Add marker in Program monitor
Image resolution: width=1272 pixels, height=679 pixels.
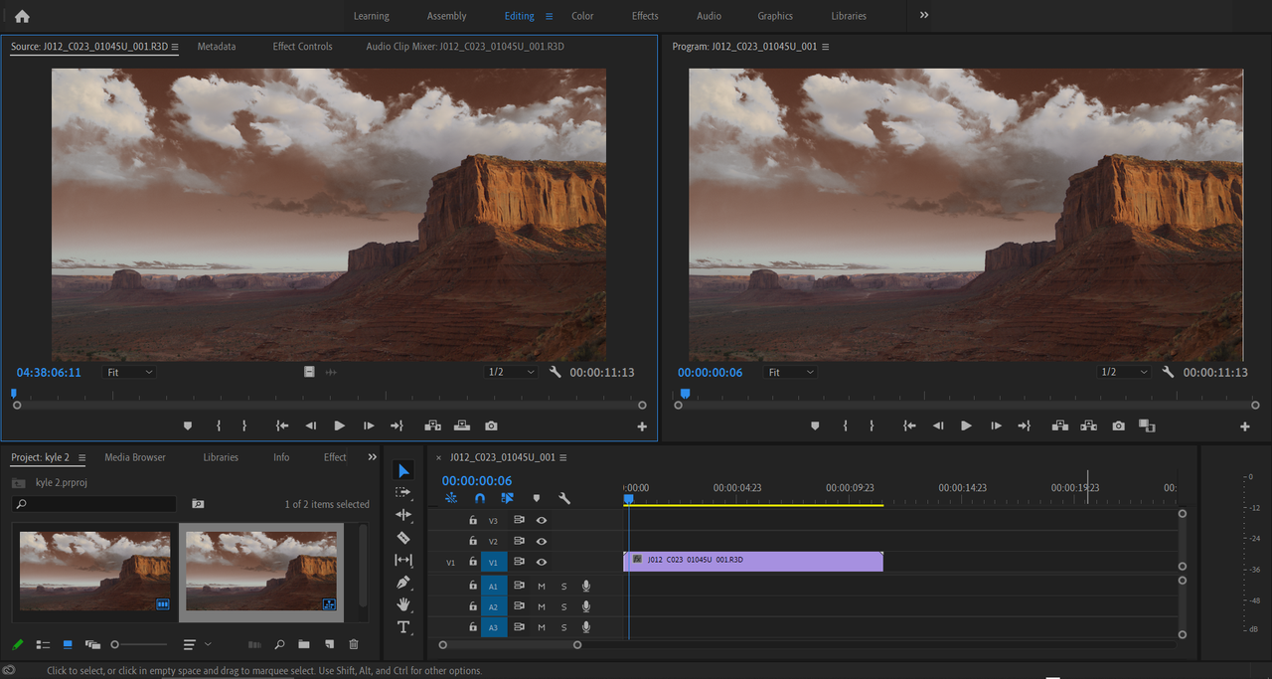click(x=815, y=425)
